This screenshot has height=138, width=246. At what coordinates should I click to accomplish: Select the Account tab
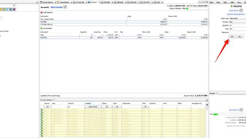tap(93, 2)
